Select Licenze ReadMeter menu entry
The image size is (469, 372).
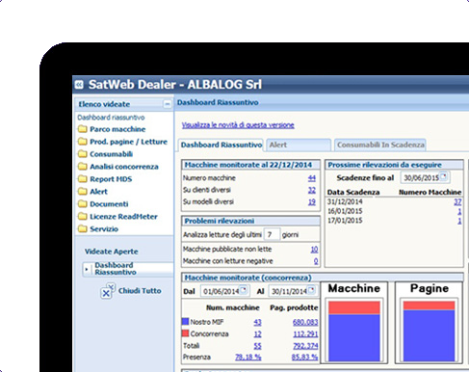pos(123,216)
